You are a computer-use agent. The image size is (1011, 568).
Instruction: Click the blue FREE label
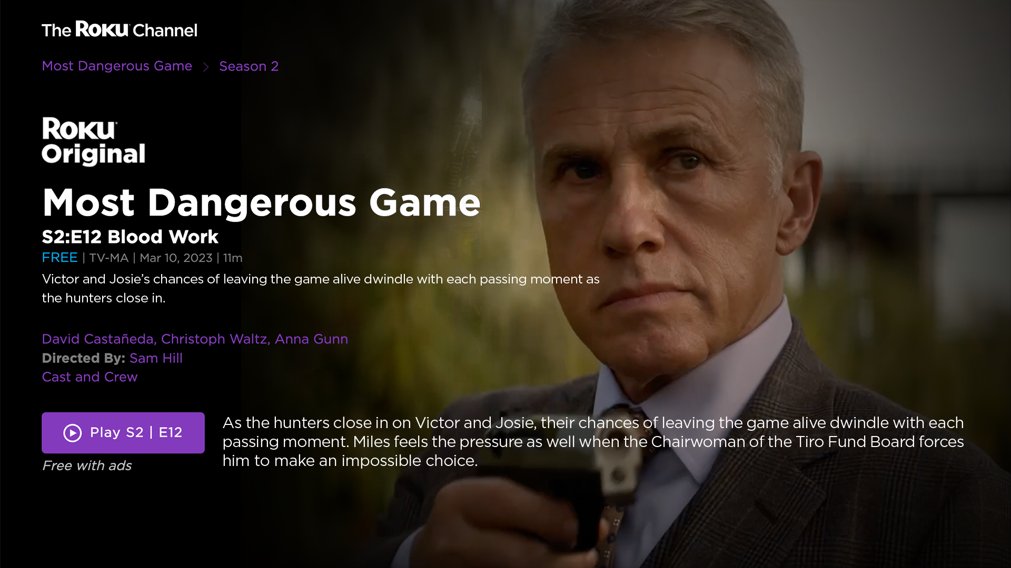click(60, 258)
